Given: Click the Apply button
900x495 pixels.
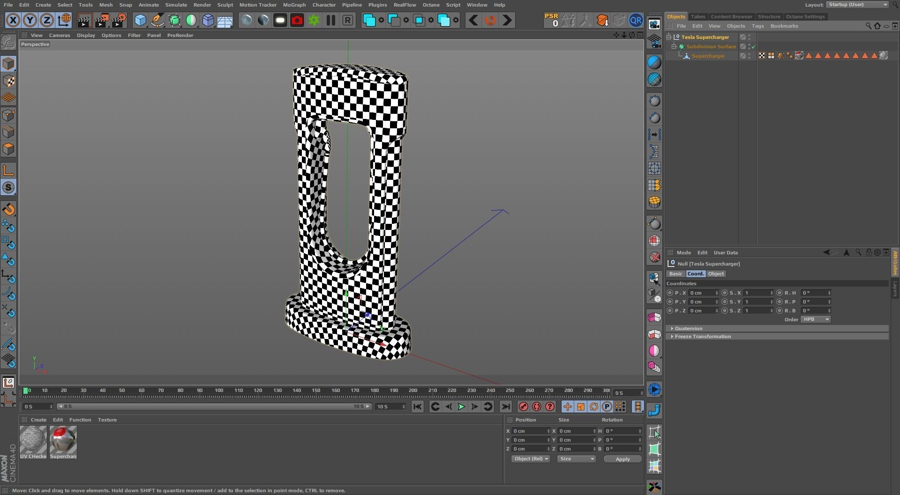Looking at the screenshot, I should (622, 459).
